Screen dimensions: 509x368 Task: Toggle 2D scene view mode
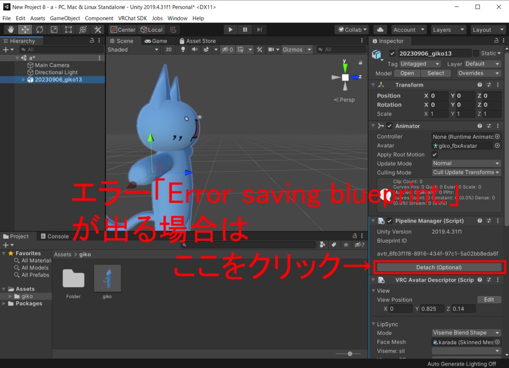(x=169, y=49)
